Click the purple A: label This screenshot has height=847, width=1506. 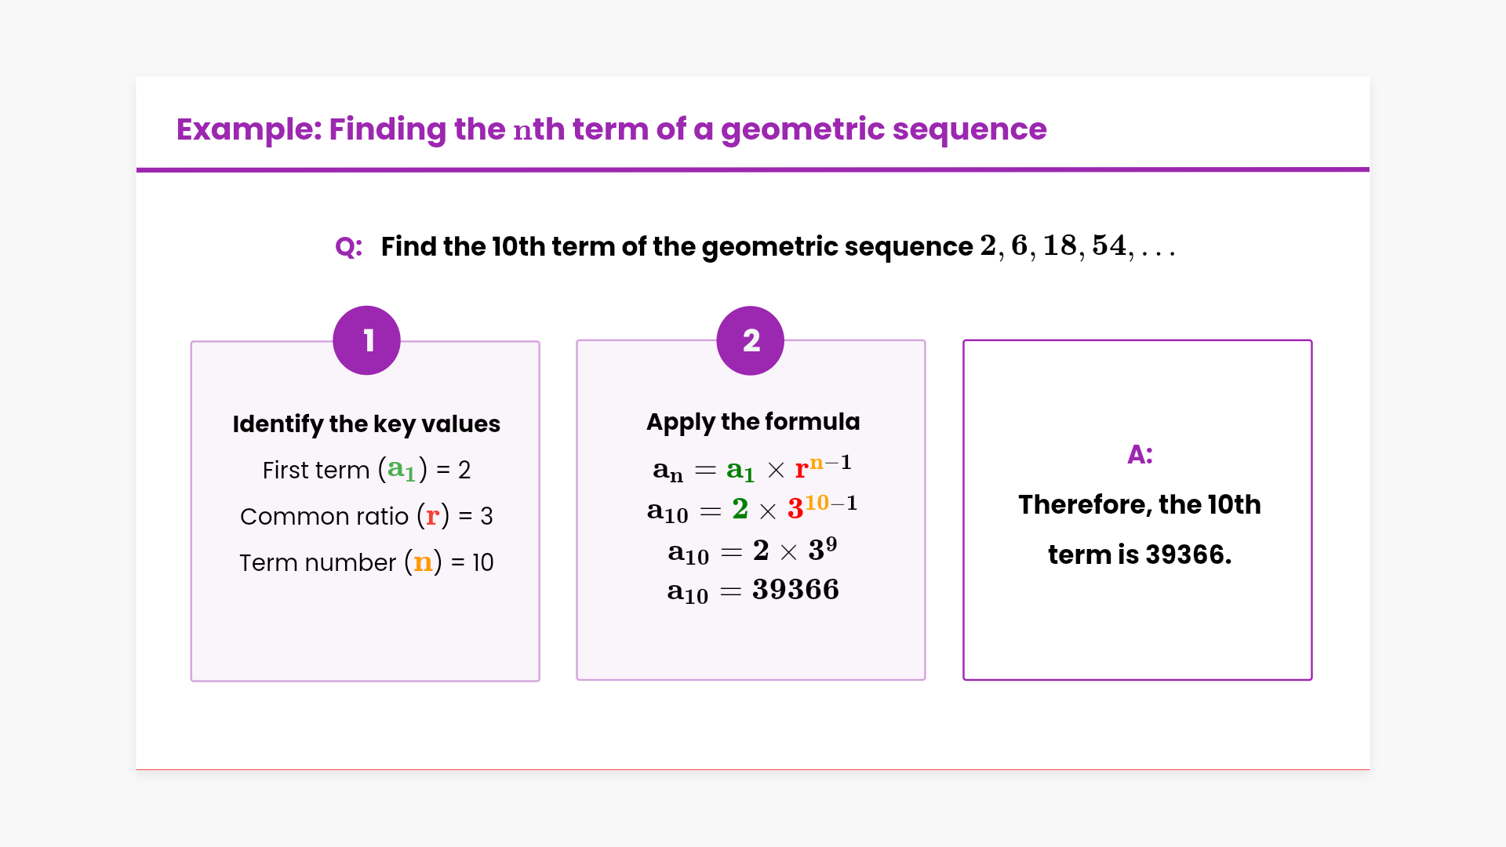pyautogui.click(x=1140, y=454)
